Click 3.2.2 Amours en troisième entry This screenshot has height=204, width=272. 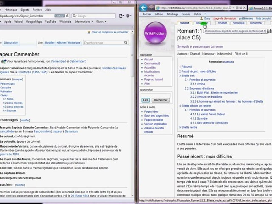point(206,97)
